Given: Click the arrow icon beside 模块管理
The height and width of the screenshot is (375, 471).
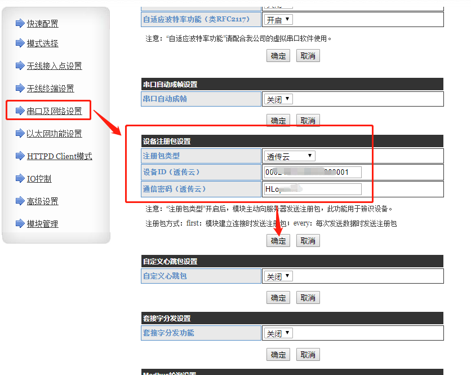Looking at the screenshot, I should (x=20, y=223).
